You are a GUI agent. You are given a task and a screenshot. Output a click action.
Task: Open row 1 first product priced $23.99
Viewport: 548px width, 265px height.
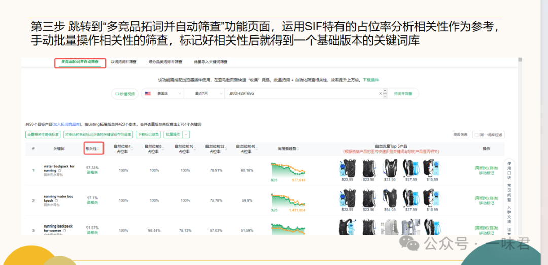[347, 168]
